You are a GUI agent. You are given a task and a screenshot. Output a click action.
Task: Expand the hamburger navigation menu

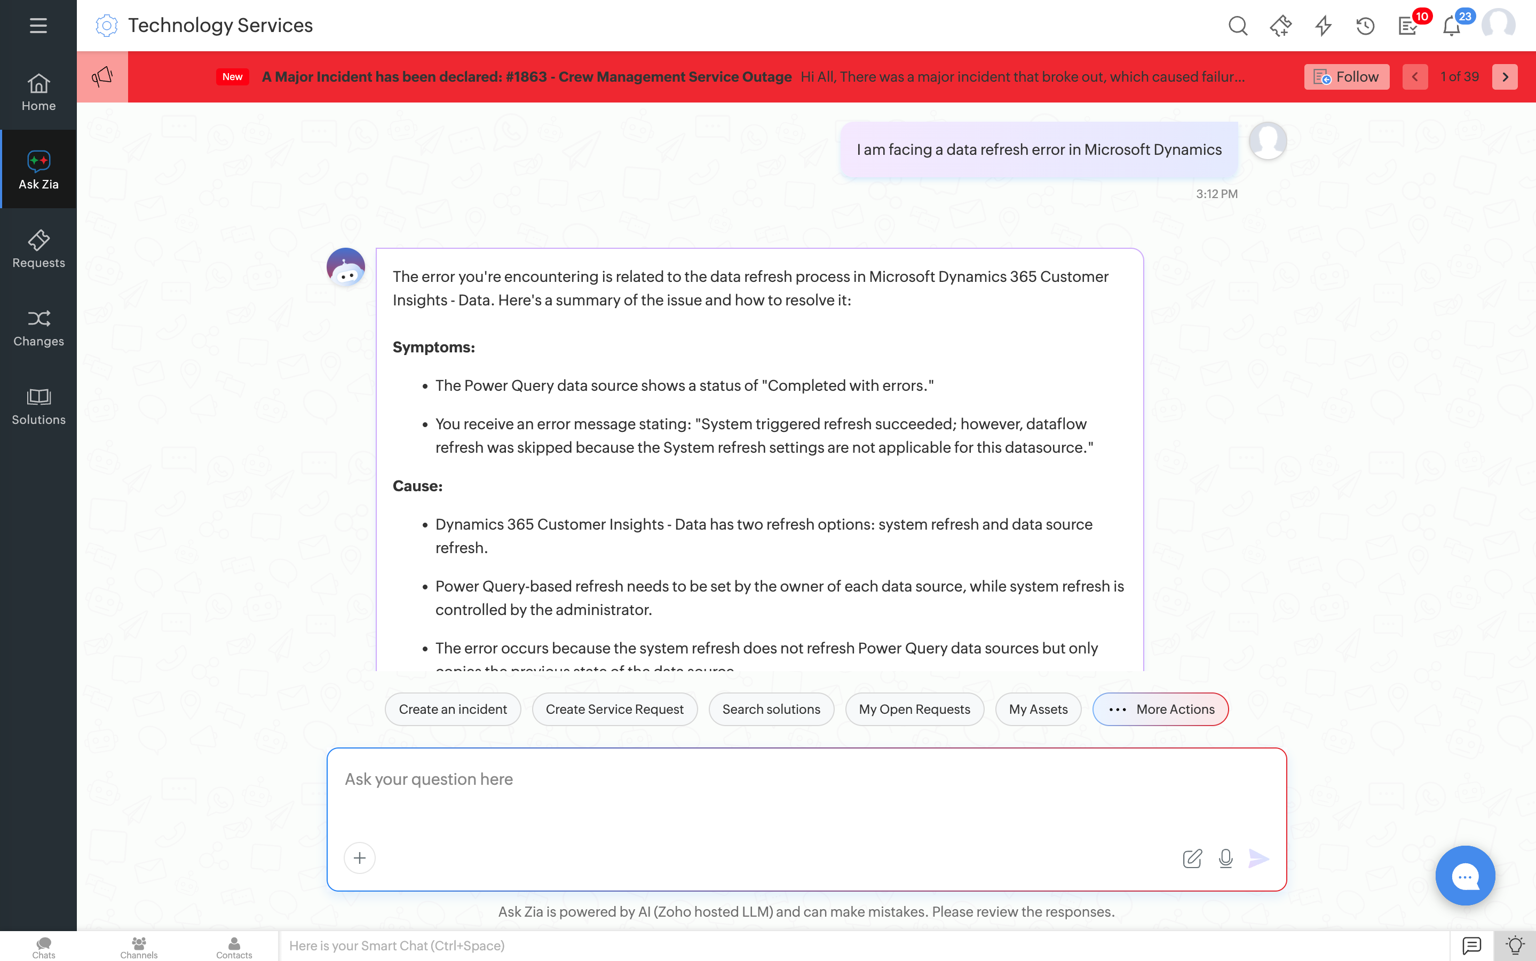tap(37, 26)
